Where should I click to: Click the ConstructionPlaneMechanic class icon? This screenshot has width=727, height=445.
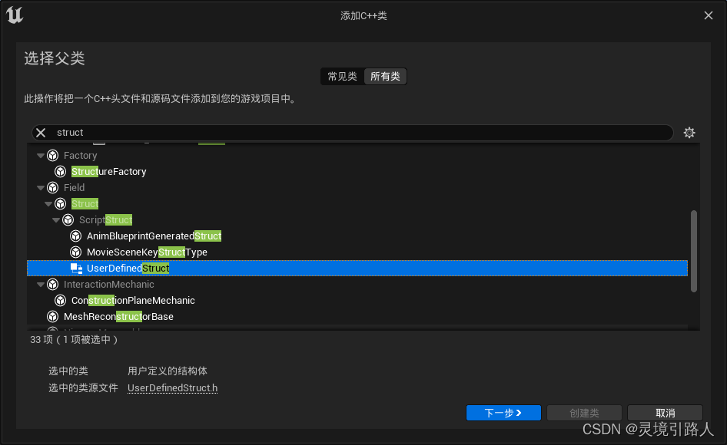coord(60,300)
